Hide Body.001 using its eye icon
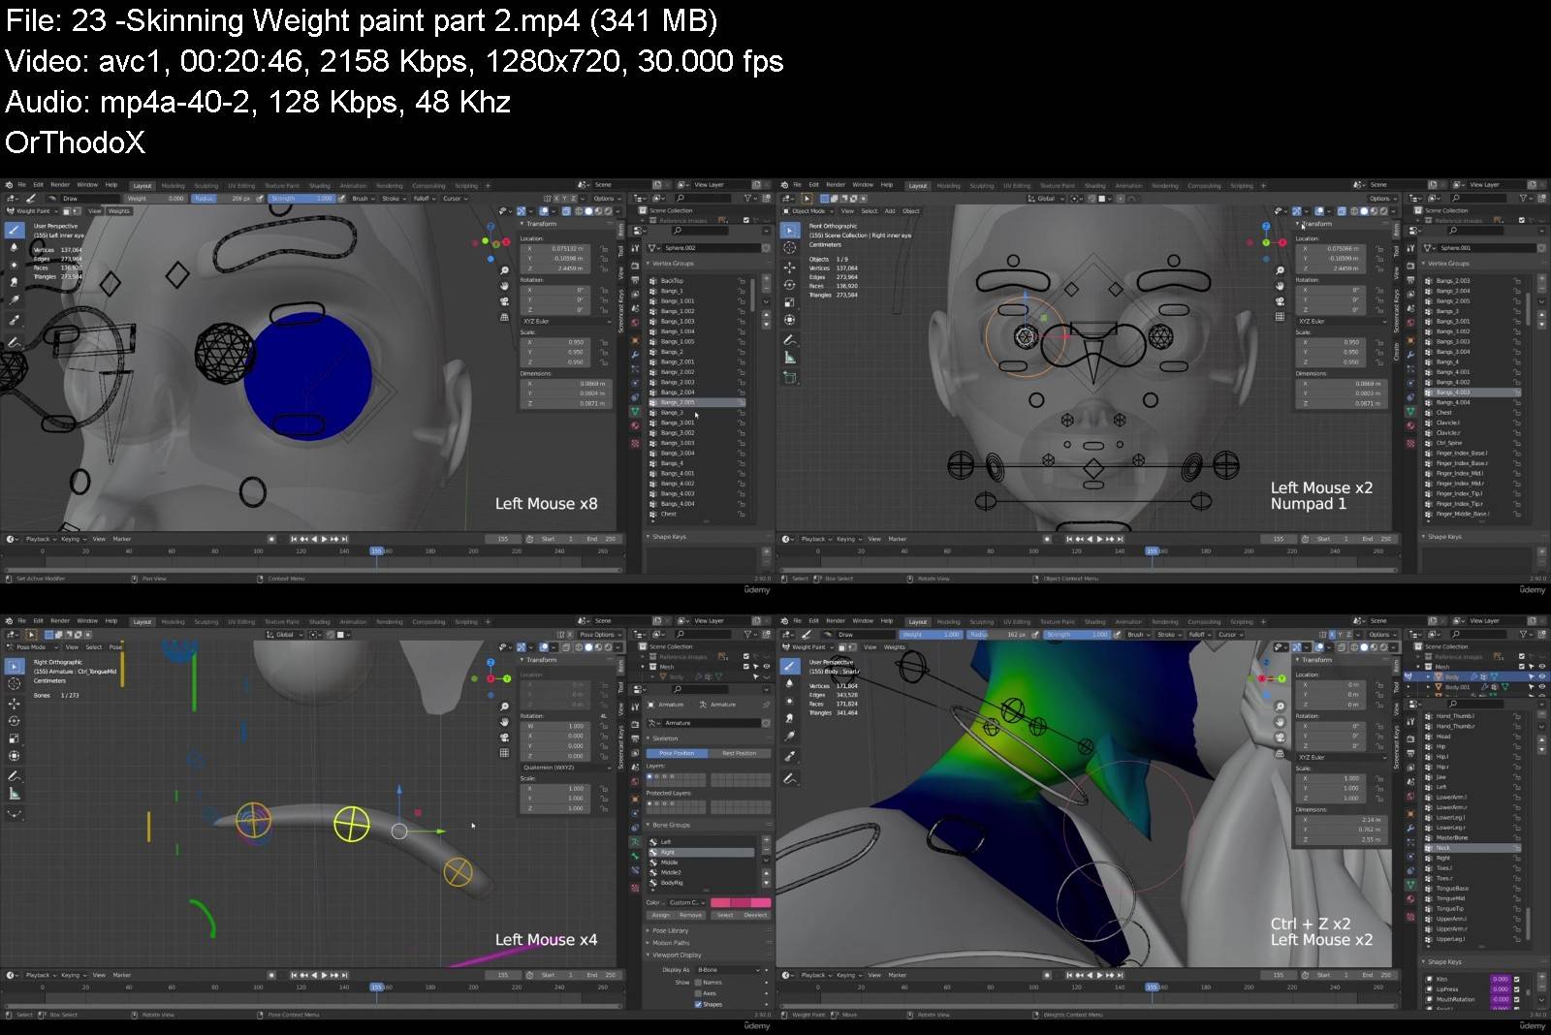1551x1035 pixels. (x=1542, y=687)
